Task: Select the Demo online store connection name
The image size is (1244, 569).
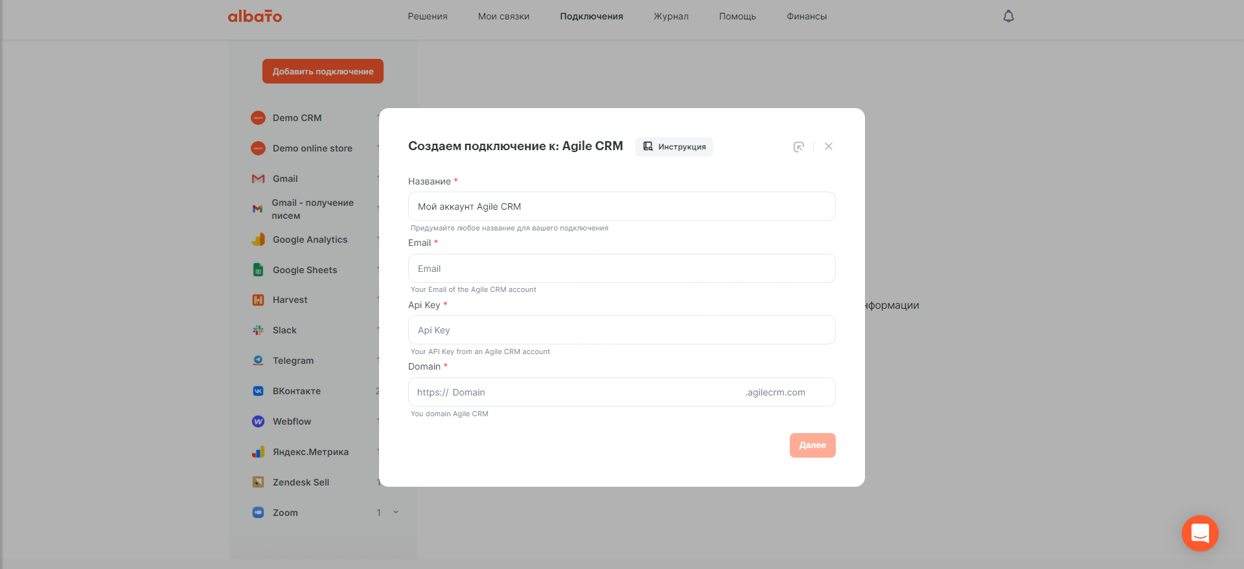Action: click(x=313, y=148)
